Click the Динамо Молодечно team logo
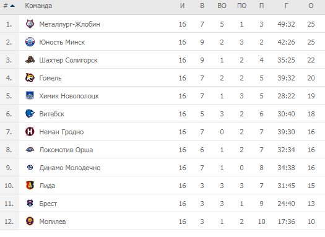The image size is (325, 237). [x=30, y=168]
